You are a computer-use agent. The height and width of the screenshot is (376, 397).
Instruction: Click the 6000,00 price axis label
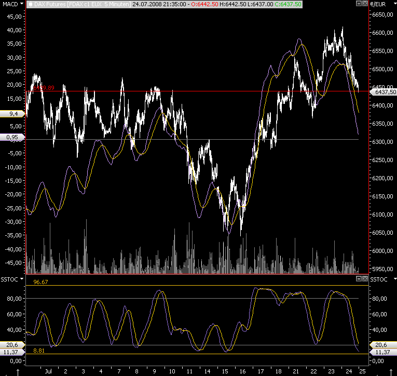(382, 251)
